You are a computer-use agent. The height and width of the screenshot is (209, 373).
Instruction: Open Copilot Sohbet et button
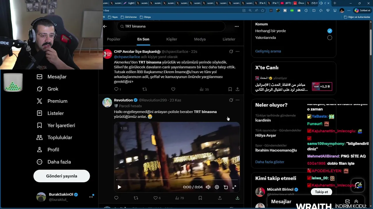click(x=362, y=10)
